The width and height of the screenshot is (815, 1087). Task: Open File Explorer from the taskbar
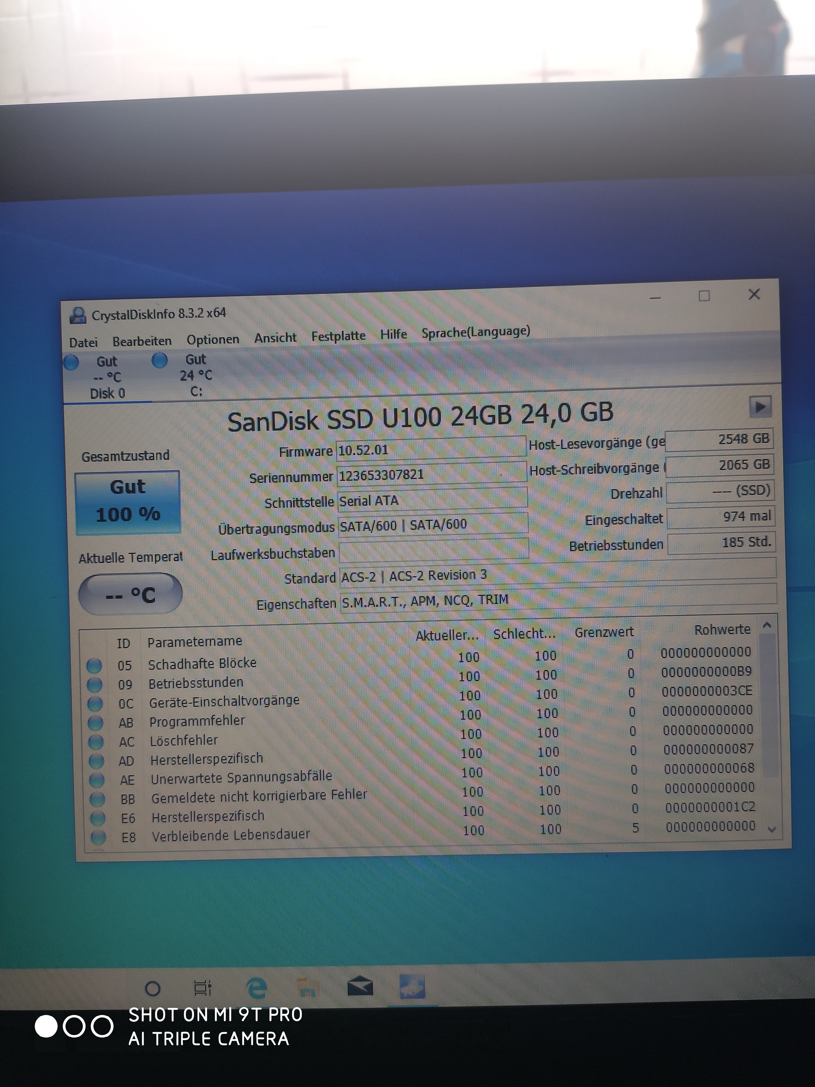pyautogui.click(x=308, y=987)
